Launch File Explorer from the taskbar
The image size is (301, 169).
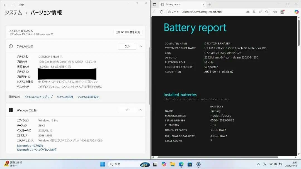[173, 164]
